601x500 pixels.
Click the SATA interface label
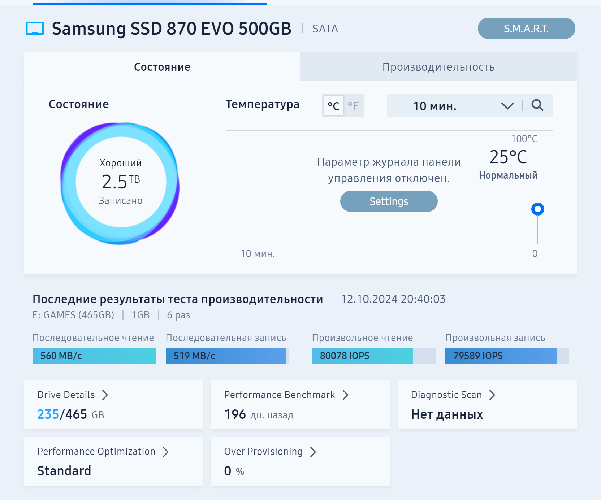(x=325, y=29)
